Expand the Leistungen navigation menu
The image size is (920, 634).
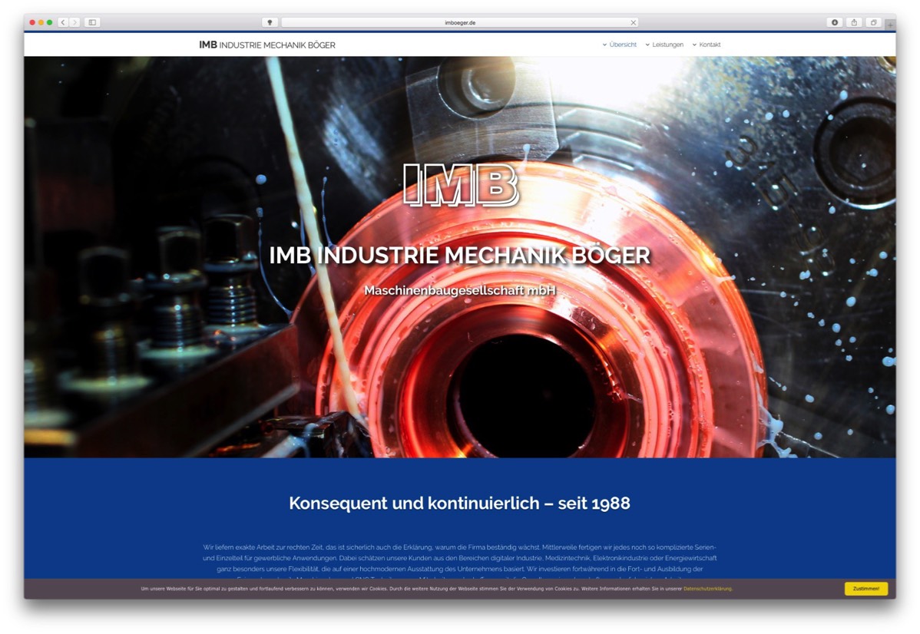(x=667, y=45)
